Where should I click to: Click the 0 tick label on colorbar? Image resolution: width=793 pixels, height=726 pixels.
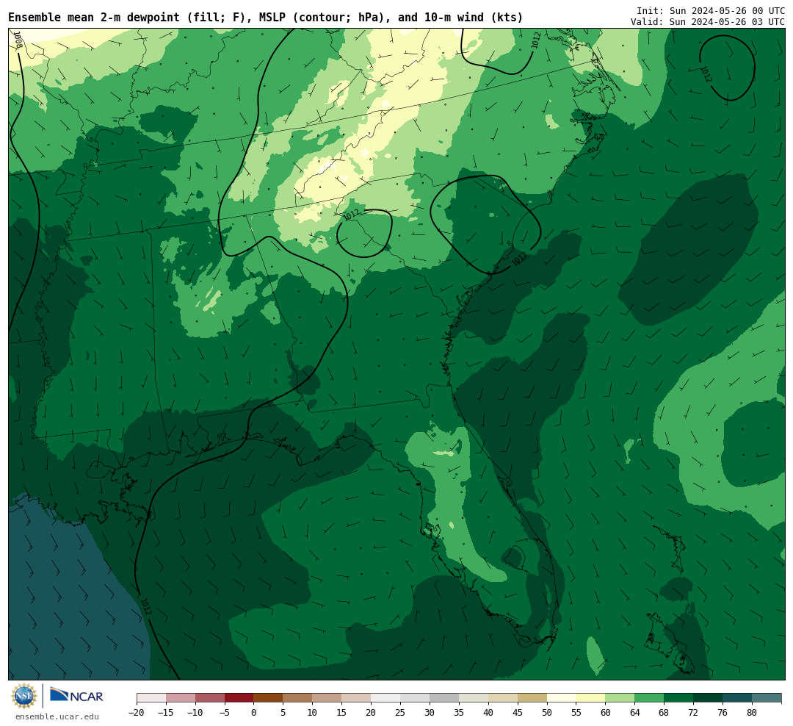point(254,713)
